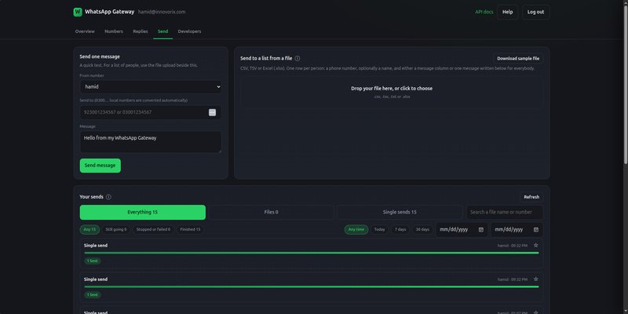Click the 1 Sent badge on the second send

click(93, 295)
